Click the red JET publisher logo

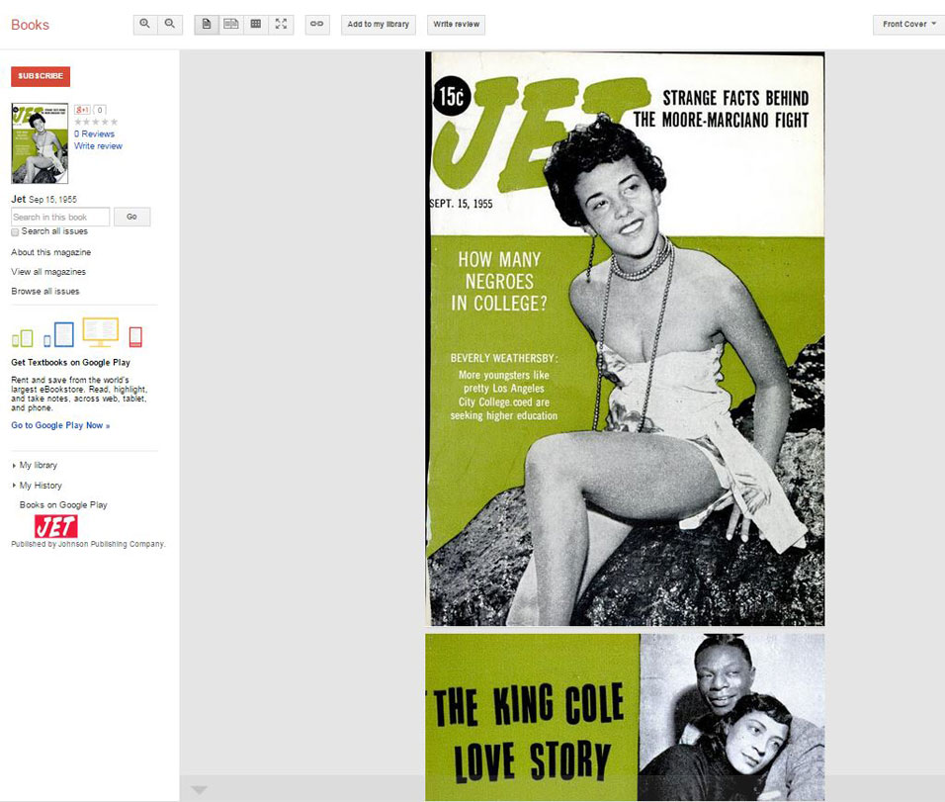(x=55, y=526)
